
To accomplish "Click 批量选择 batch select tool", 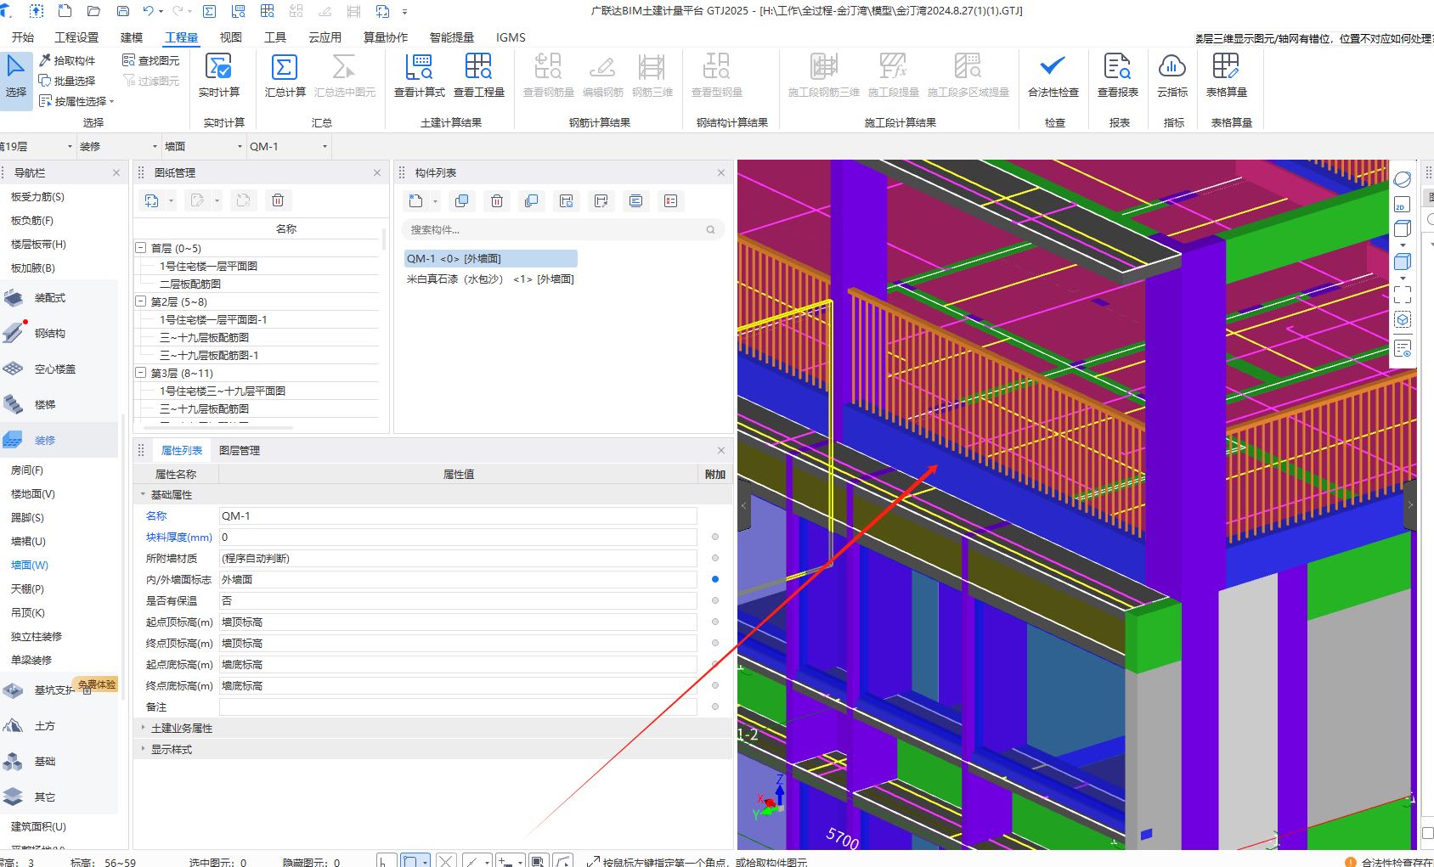I will tap(68, 81).
